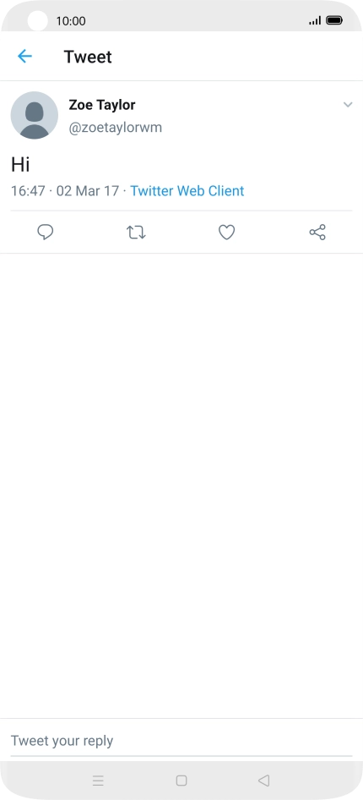Tap the signal strength indicator
363x800 pixels.
coord(315,21)
